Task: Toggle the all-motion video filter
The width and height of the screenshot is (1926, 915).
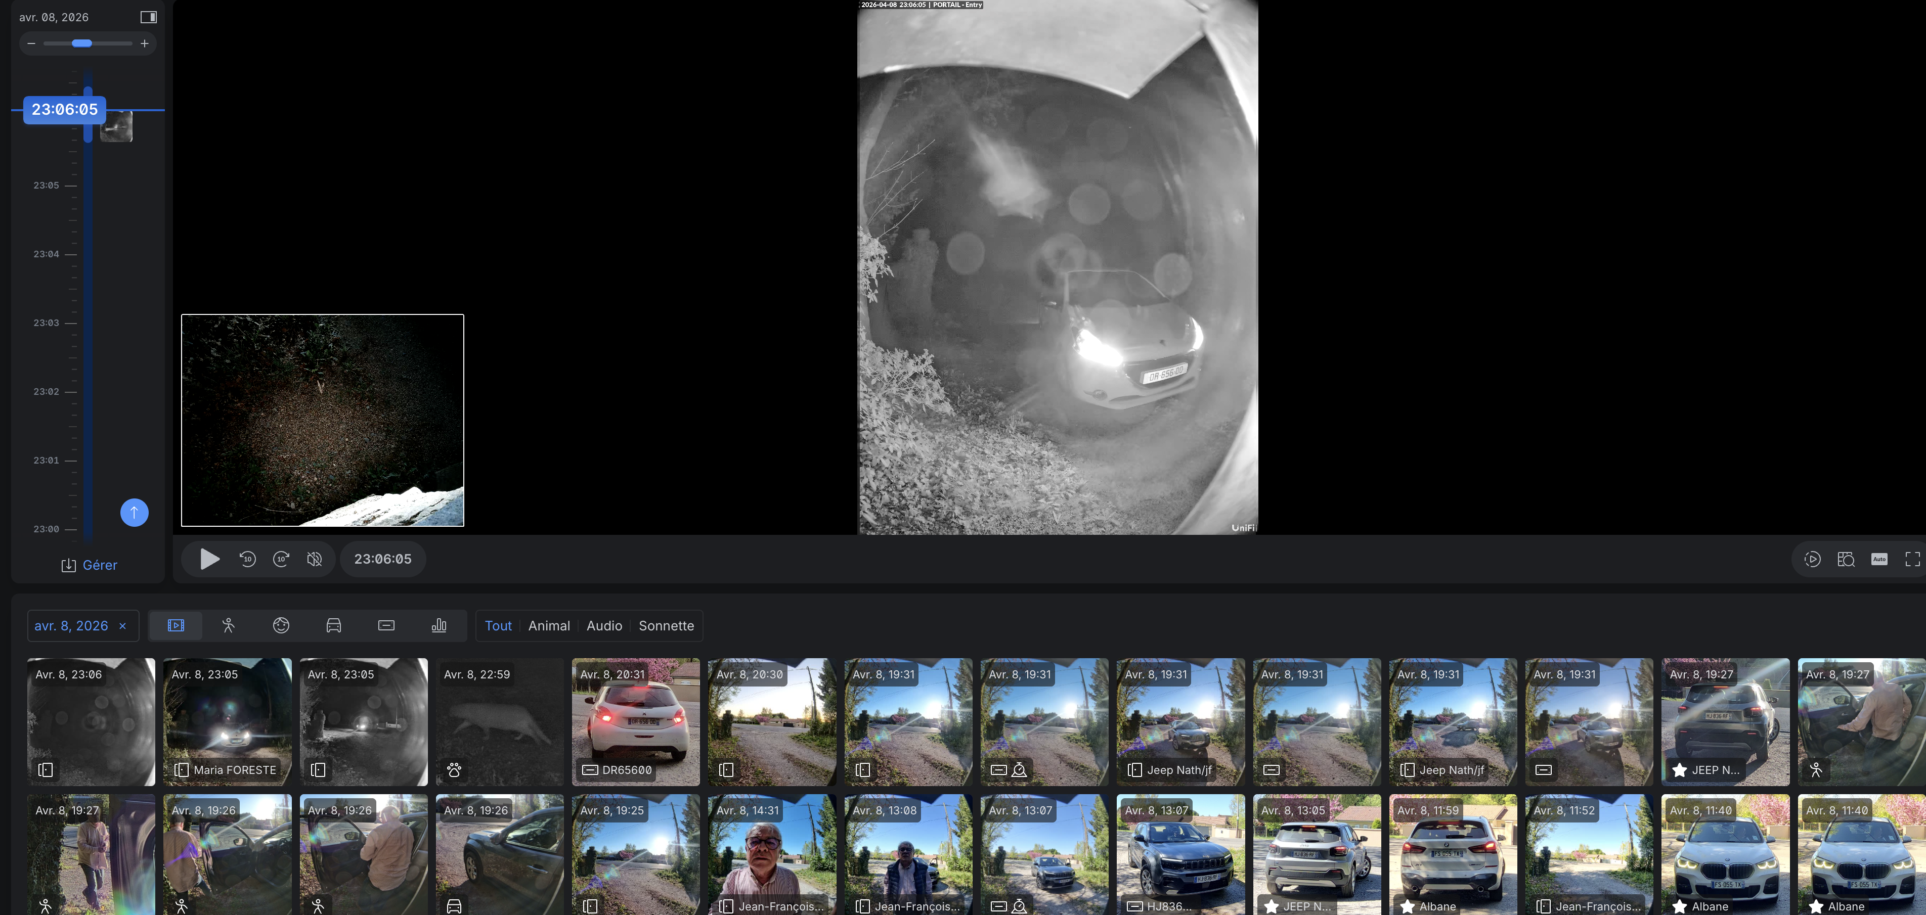Action: [x=176, y=626]
